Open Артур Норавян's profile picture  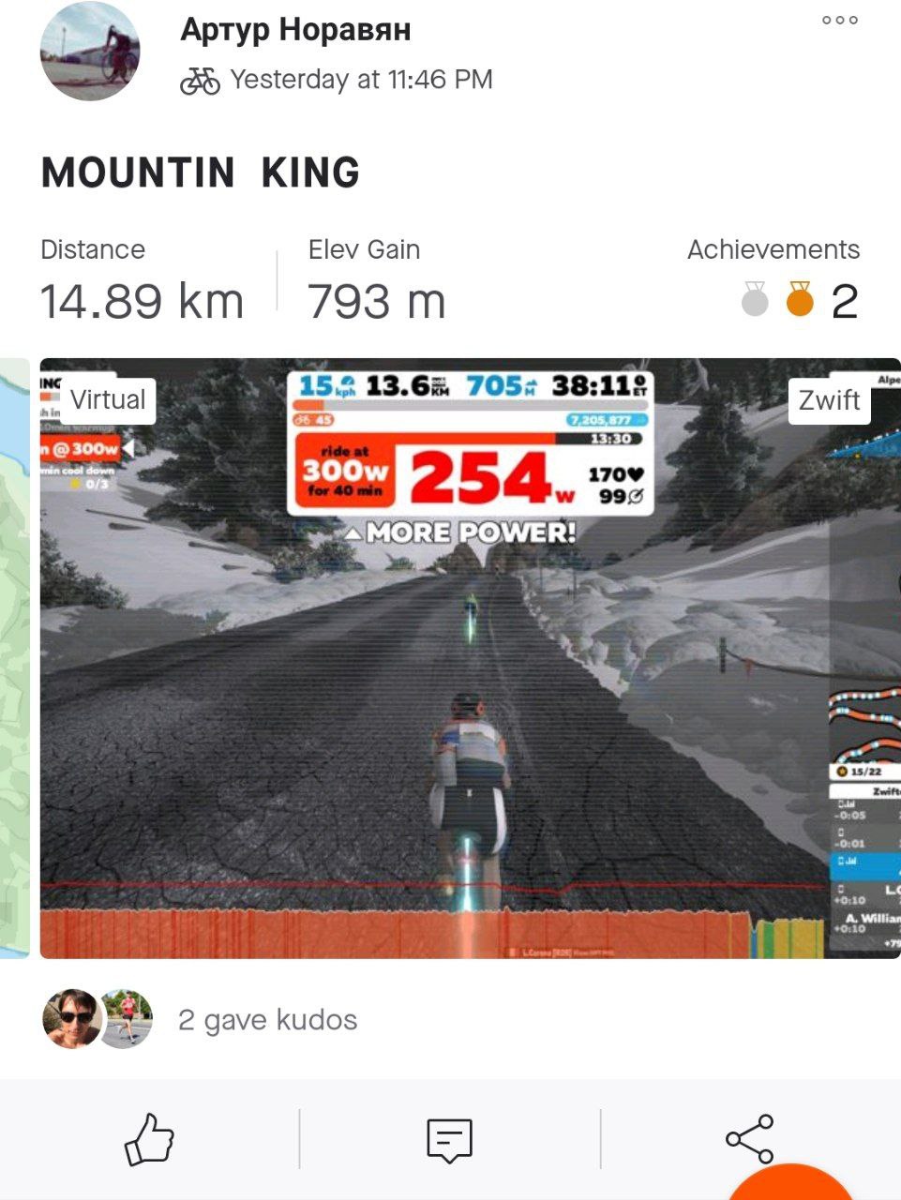[90, 52]
